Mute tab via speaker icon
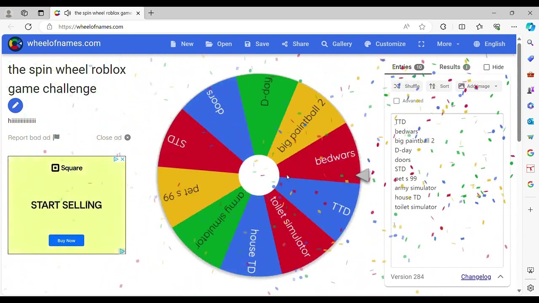 coord(68,13)
